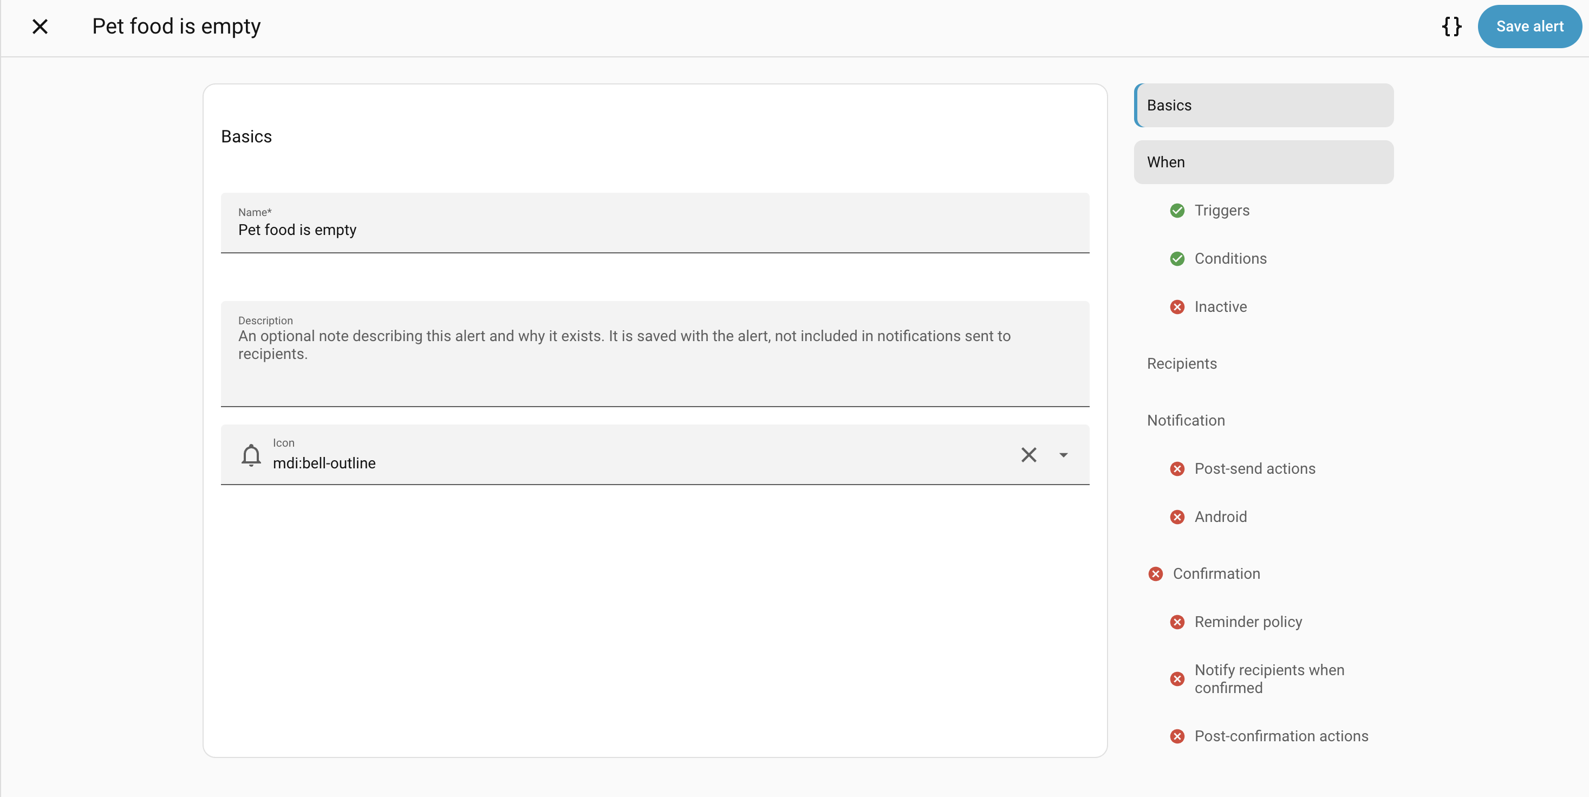
Task: Open Notify recipients when confirmed section
Action: 1269,678
